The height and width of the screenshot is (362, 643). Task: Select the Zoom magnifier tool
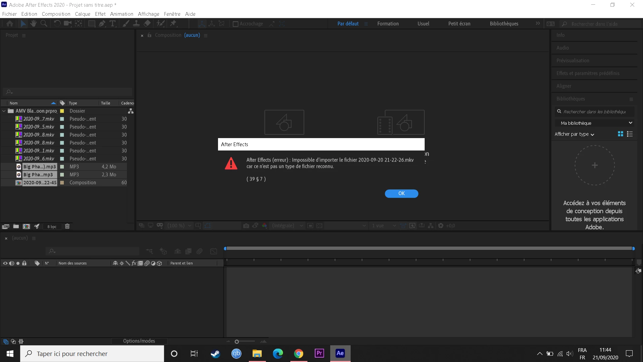pyautogui.click(x=44, y=23)
